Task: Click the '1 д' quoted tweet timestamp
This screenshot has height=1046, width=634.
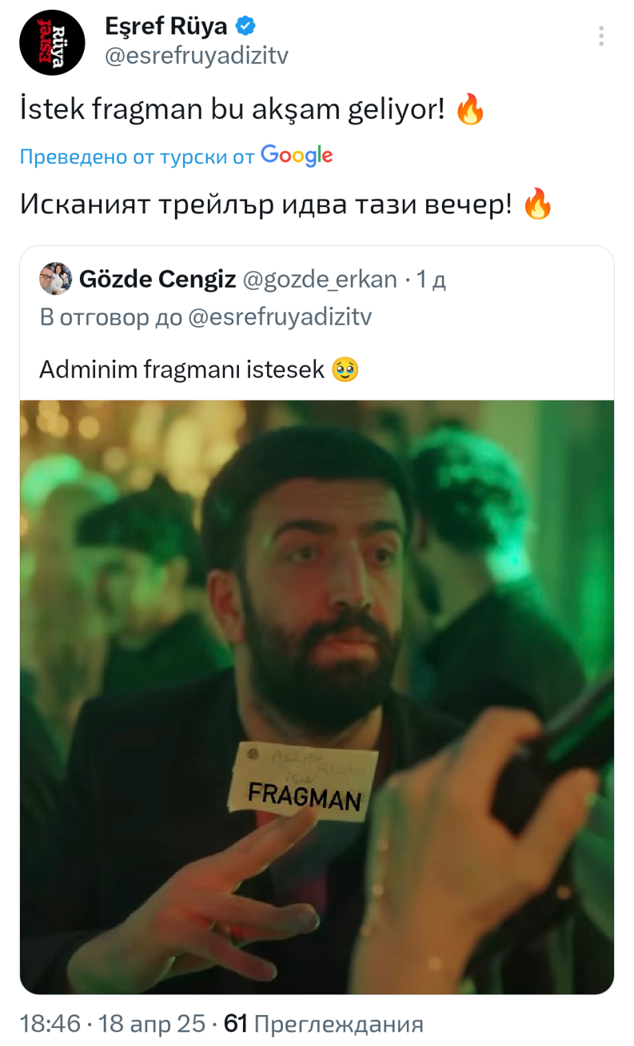Action: click(x=431, y=279)
